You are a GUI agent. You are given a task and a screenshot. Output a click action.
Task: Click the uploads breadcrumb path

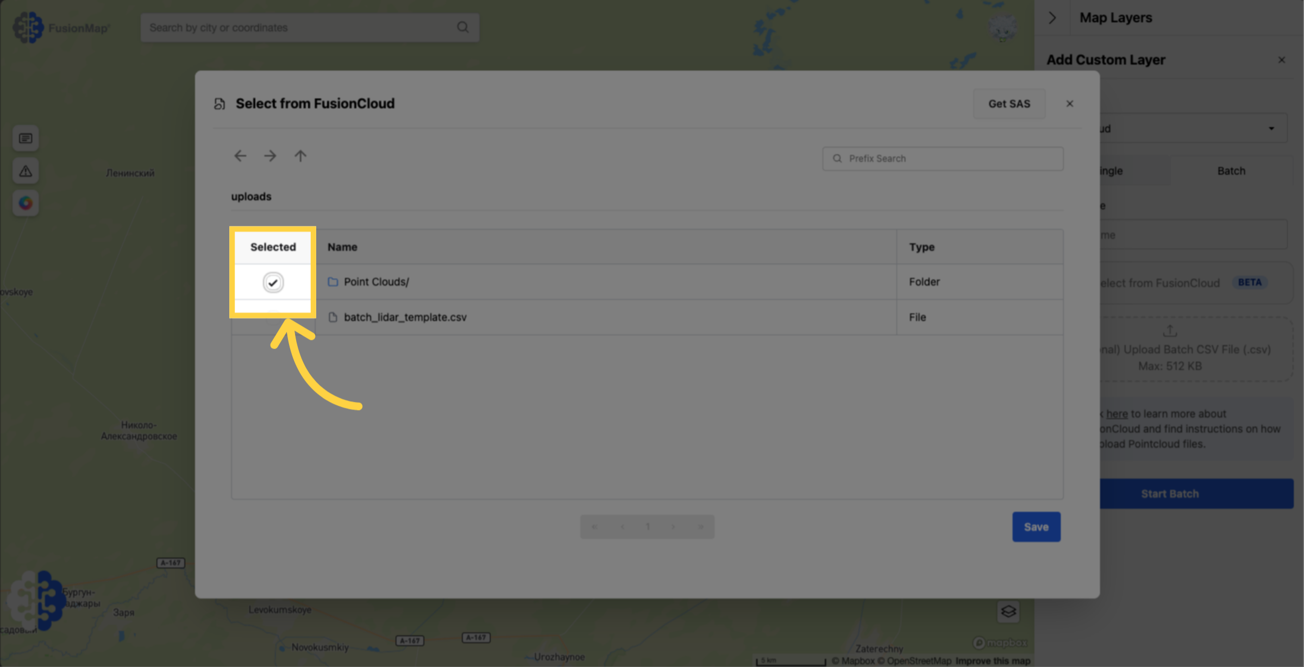pos(251,197)
